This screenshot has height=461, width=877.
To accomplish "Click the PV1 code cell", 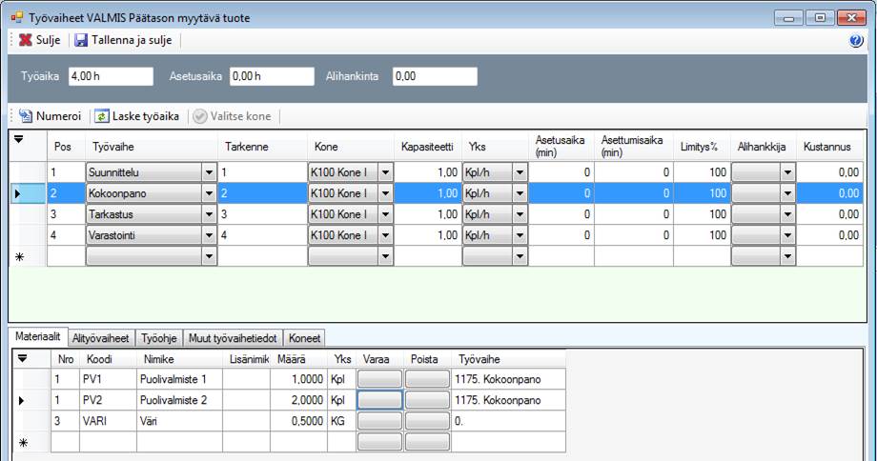I will [108, 379].
